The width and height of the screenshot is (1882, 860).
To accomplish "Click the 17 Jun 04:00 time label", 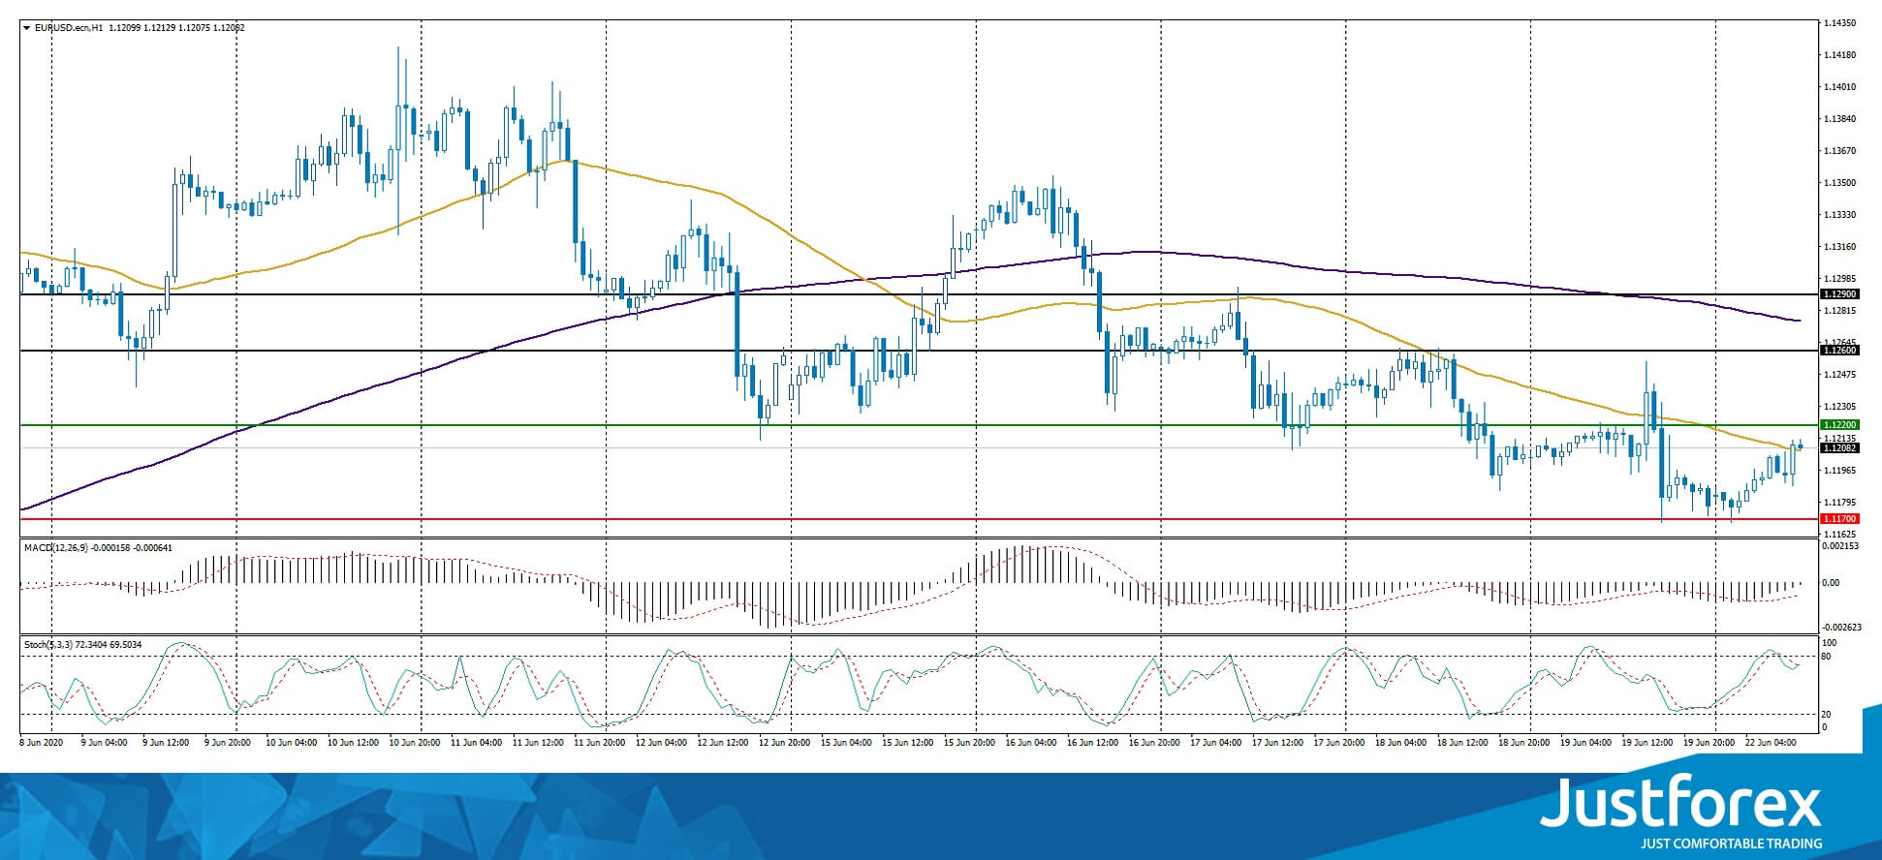I will (x=1215, y=743).
